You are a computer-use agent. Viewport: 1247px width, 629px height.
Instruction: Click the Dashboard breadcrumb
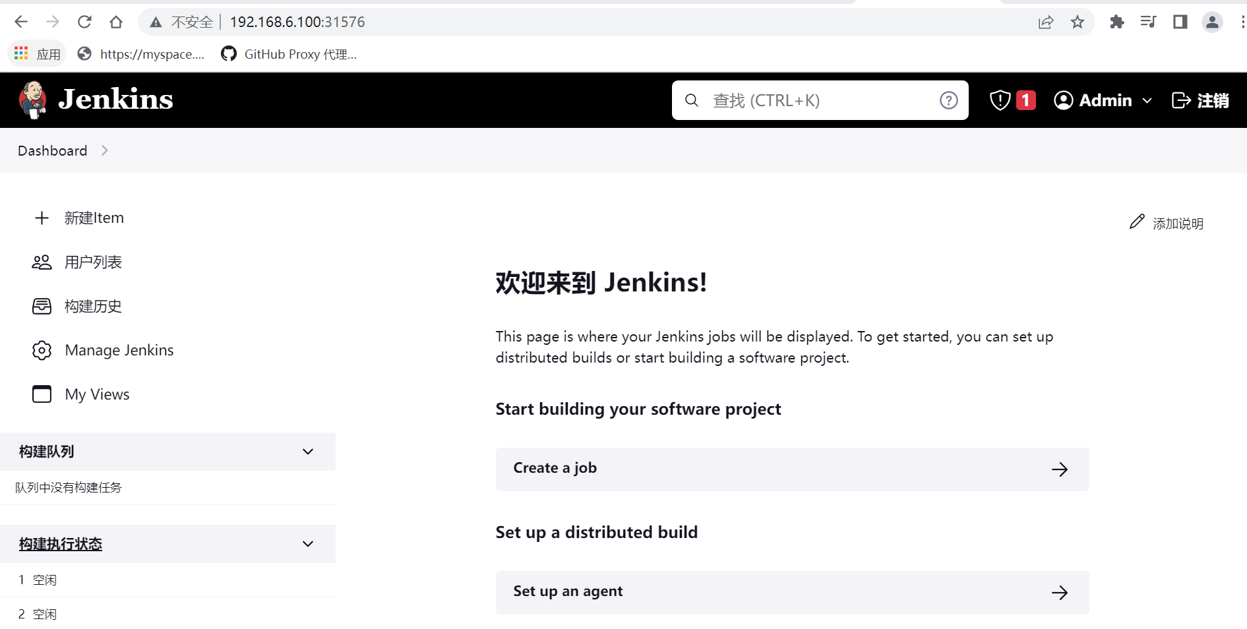(52, 150)
